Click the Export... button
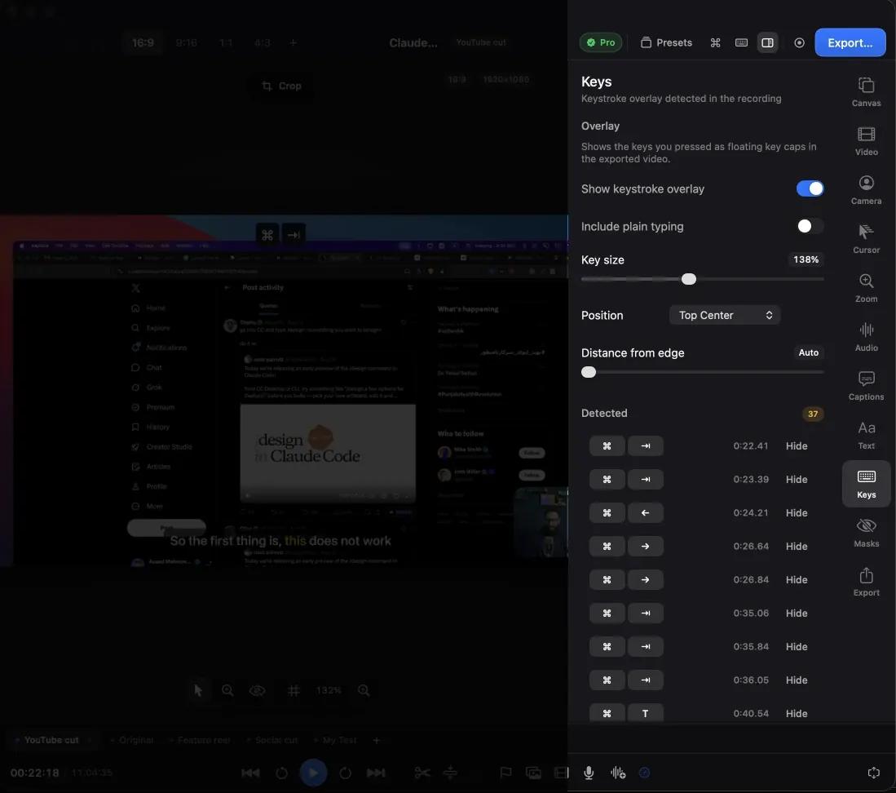The image size is (896, 793). click(x=850, y=43)
